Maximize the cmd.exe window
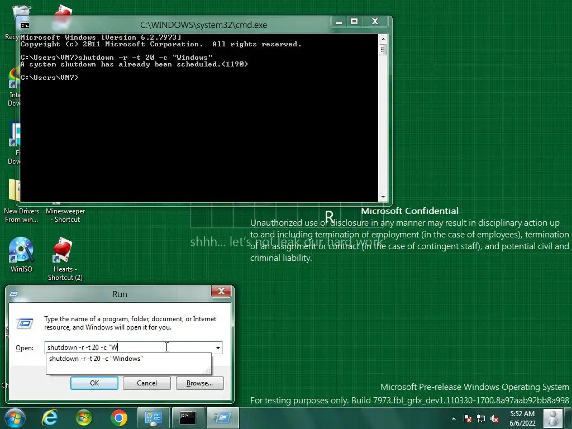Screen dimensions: 572x429 click(x=354, y=22)
